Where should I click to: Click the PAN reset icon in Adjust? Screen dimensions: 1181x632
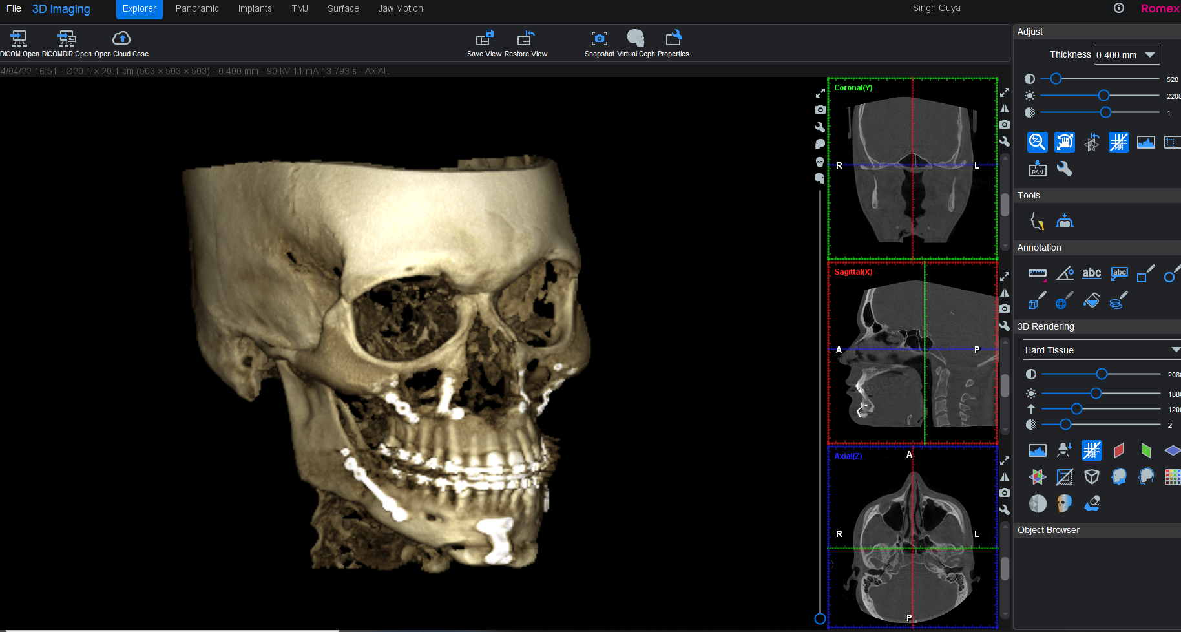point(1038,169)
